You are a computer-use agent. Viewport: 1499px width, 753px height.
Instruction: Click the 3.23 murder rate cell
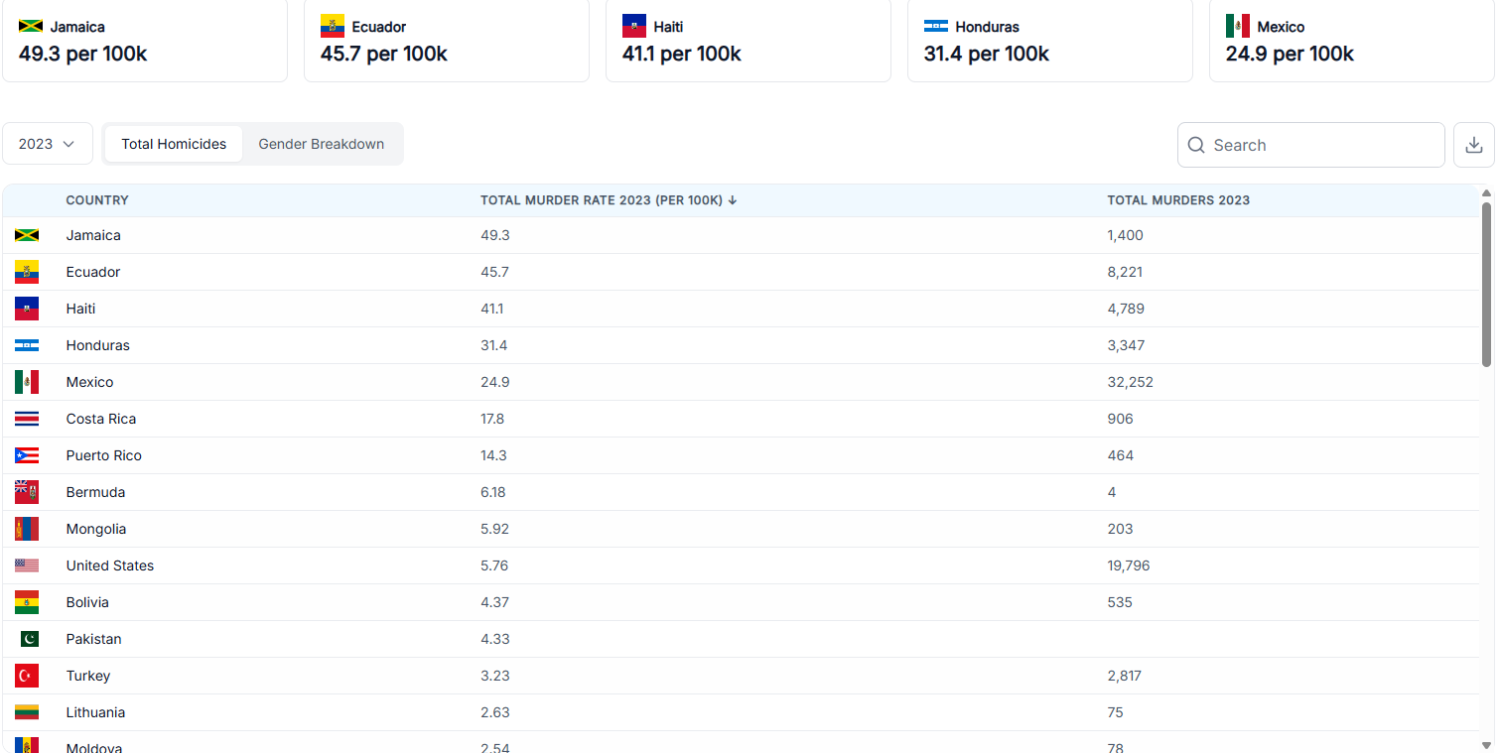coord(494,676)
